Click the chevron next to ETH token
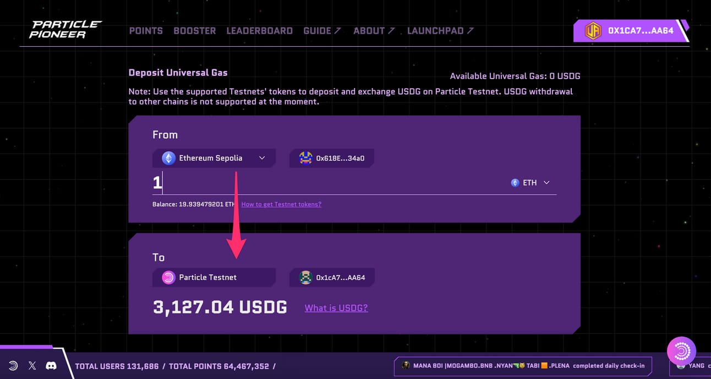This screenshot has width=711, height=379. tap(546, 183)
